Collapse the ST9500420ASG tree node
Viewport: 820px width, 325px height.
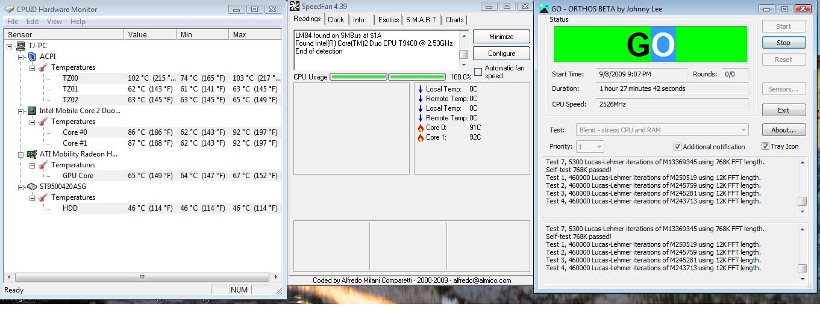coord(20,187)
